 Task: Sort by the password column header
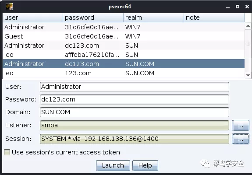point(93,17)
